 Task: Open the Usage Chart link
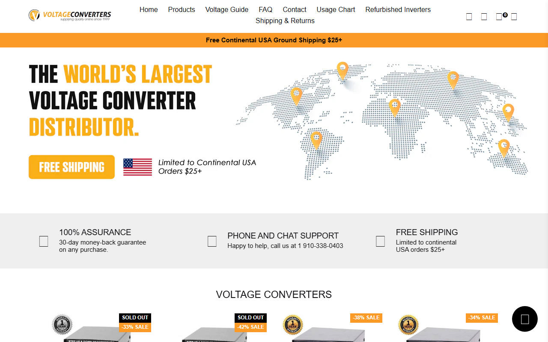point(336,9)
